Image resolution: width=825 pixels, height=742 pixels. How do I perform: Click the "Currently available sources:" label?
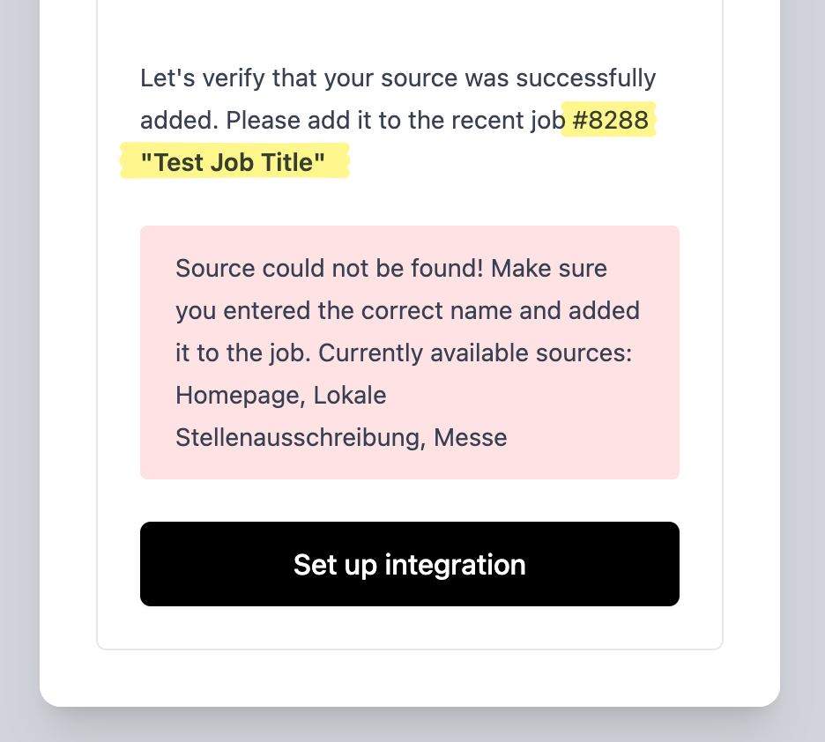click(476, 352)
